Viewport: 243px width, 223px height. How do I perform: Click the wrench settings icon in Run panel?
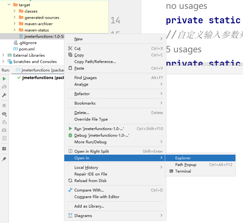coord(4,95)
